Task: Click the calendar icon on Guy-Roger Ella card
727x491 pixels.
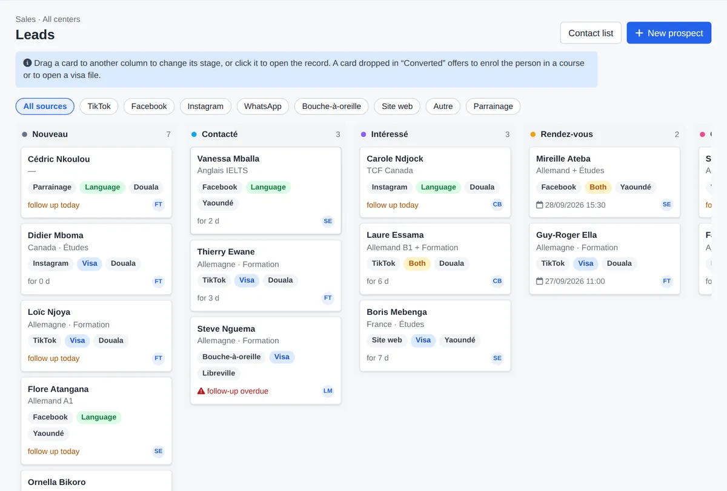Action: (x=540, y=281)
